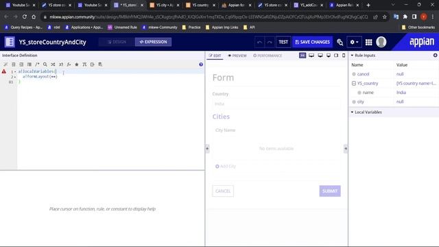Open the object search magnifier icon

click(340, 42)
